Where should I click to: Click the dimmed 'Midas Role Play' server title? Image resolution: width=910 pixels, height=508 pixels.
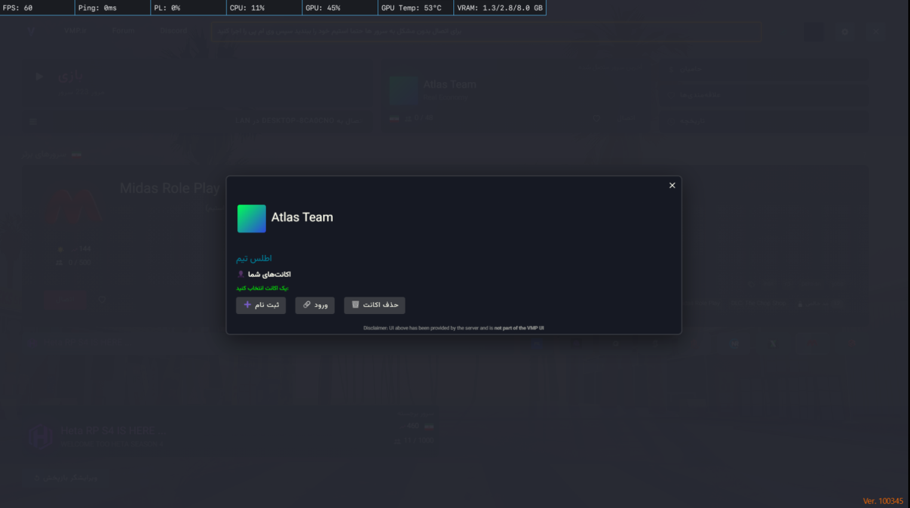coord(170,188)
